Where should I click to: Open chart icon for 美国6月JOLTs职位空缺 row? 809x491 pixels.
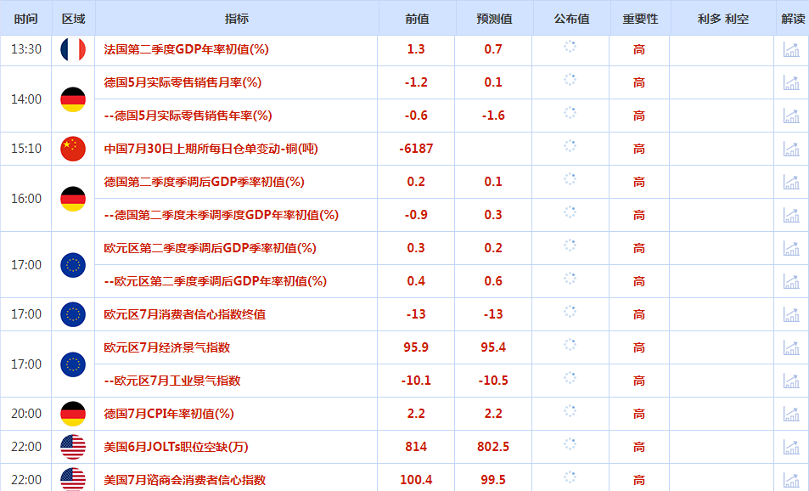791,447
